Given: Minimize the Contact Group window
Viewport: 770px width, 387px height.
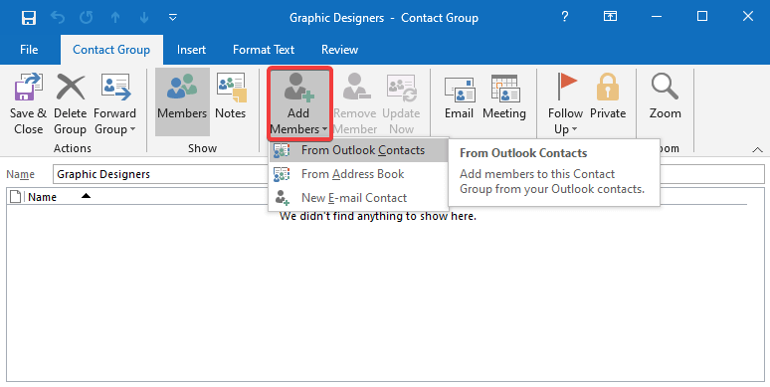Looking at the screenshot, I should [656, 17].
